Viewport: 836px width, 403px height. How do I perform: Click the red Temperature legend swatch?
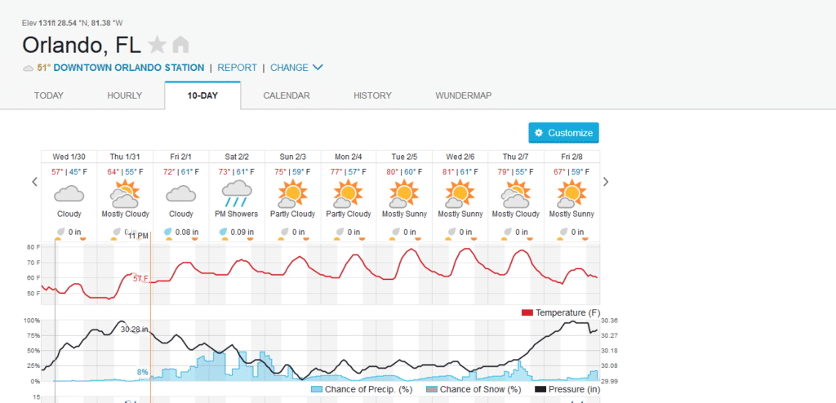527,313
